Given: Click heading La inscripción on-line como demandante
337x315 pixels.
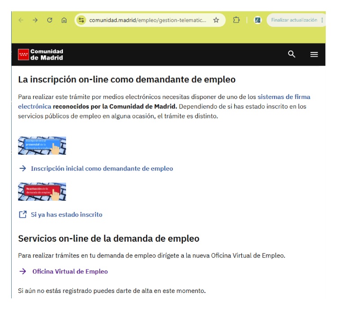Looking at the screenshot, I should [x=127, y=80].
